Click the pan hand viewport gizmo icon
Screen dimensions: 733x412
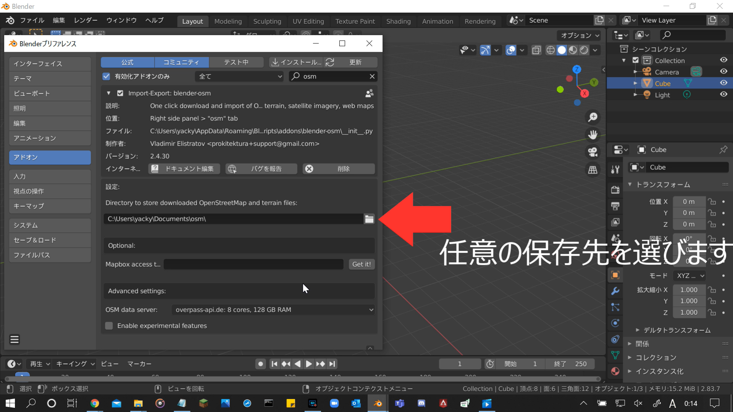point(593,135)
